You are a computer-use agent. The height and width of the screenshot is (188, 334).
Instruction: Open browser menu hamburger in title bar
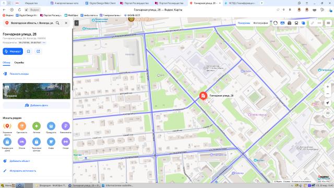coord(307,3)
